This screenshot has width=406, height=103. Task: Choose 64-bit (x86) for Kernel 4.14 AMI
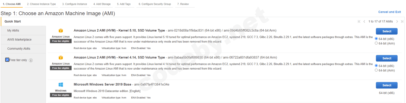click(376, 66)
